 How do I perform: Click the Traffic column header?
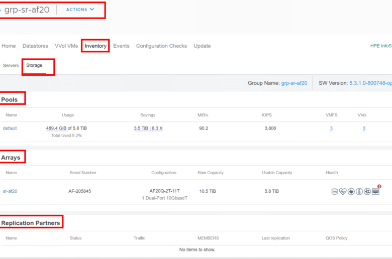tap(140, 238)
